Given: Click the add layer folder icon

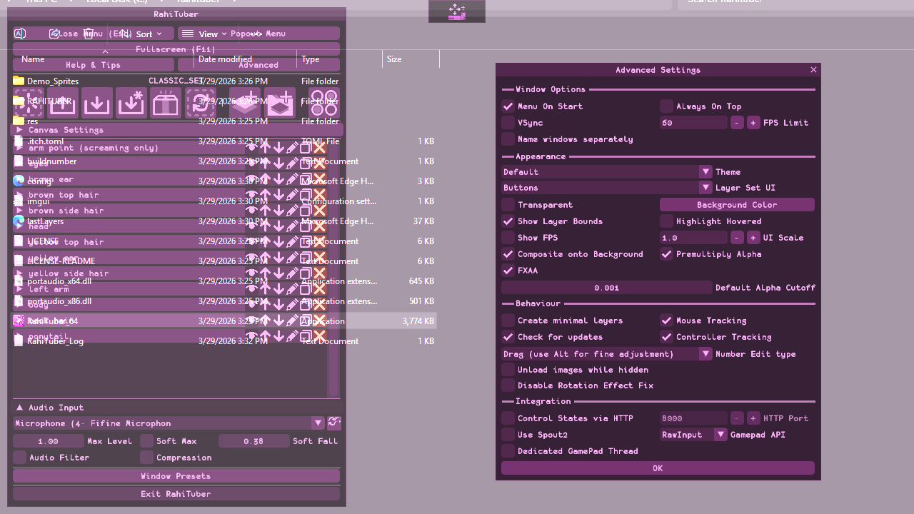Looking at the screenshot, I should (280, 103).
